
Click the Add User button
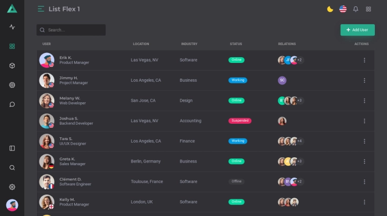[x=358, y=30]
